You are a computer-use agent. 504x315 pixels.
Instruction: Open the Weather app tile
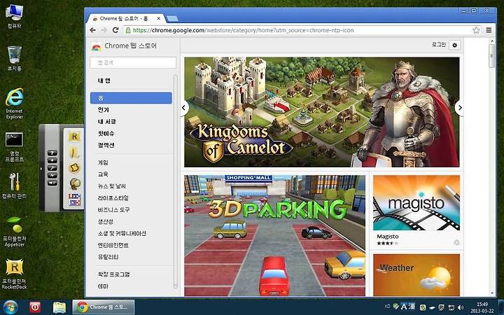[416, 275]
